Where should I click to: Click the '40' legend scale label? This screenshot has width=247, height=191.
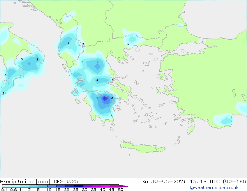[x=102, y=189]
